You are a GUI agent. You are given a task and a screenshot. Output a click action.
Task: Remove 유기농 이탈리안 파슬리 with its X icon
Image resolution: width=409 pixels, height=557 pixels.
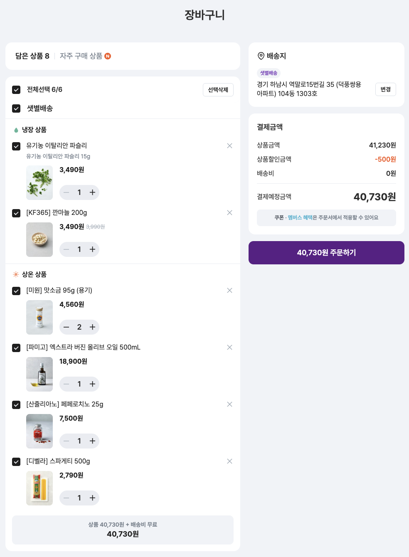[229, 145]
